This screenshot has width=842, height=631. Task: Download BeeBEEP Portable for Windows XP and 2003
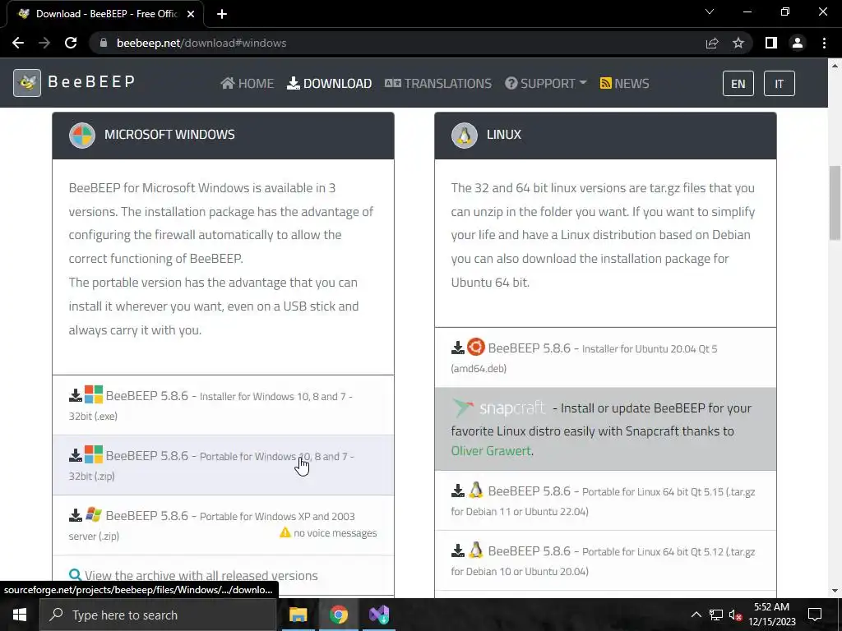[x=223, y=525]
